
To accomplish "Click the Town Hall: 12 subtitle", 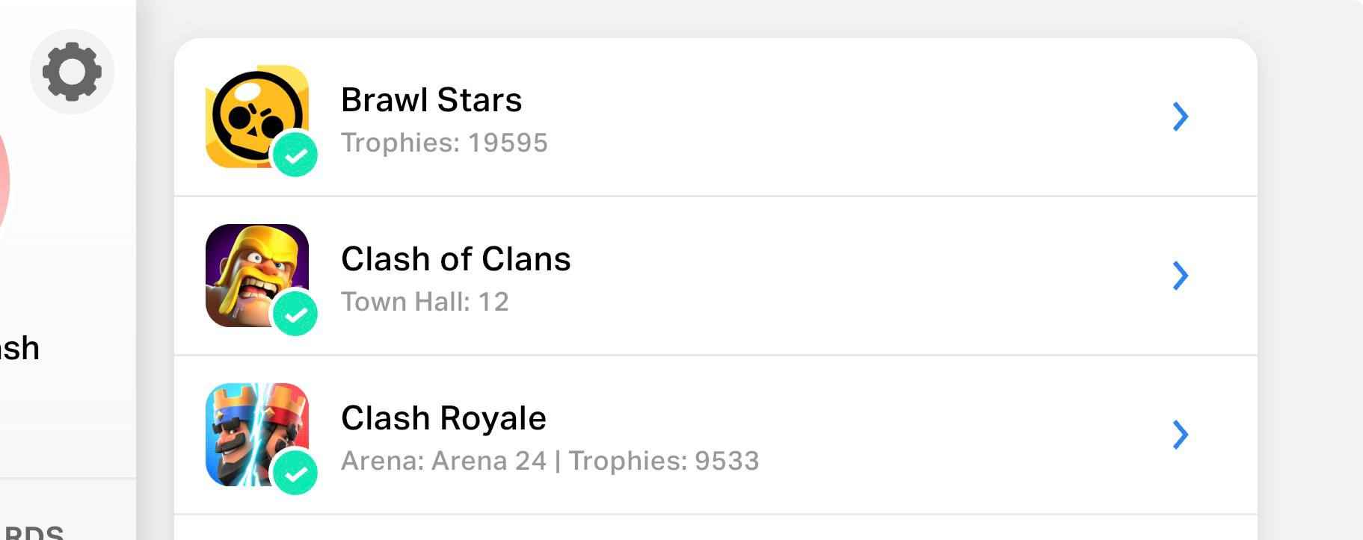I will coord(425,302).
